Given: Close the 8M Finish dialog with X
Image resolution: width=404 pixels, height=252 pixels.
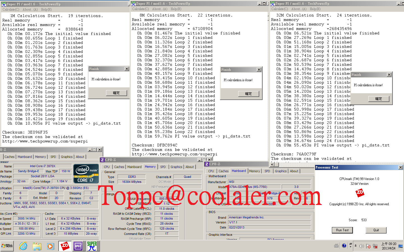Looking at the screenshot, I should tap(259, 70).
